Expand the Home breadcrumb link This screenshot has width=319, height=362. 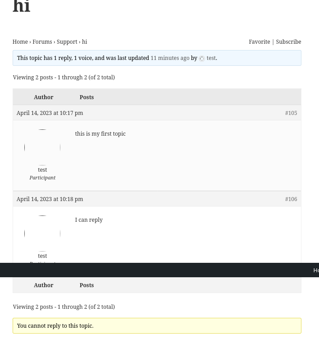[x=20, y=41]
